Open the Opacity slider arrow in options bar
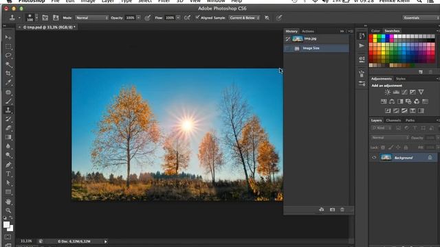440x247 pixels. (x=138, y=18)
